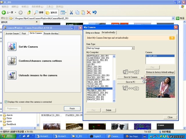Click the Save to PC button
The height and width of the screenshot is (139, 186).
pyautogui.click(x=130, y=82)
